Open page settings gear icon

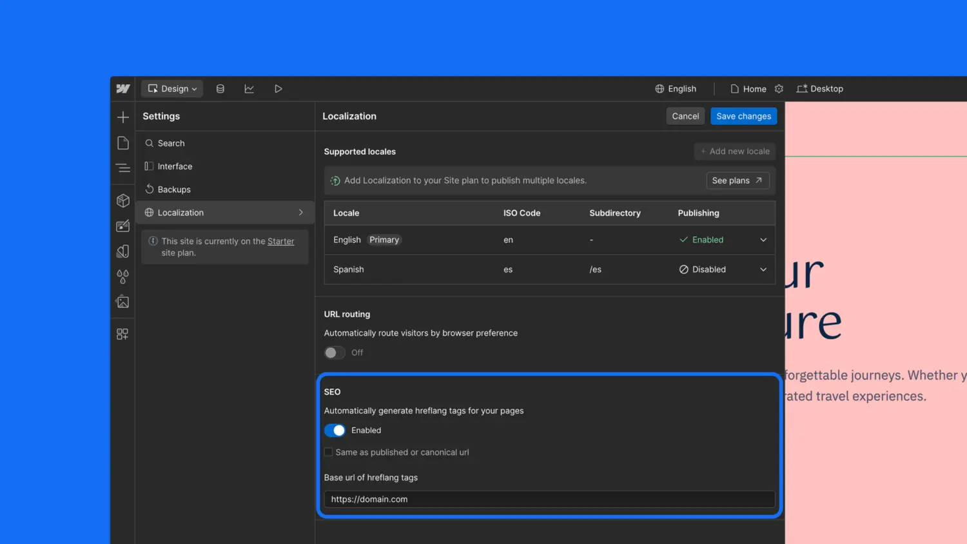779,89
